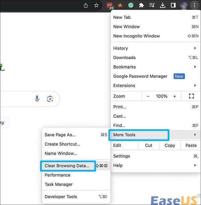Viewport: 201px width, 205px height.
Task: Toggle fullscreen mode in the Zoom row
Action: (x=191, y=96)
